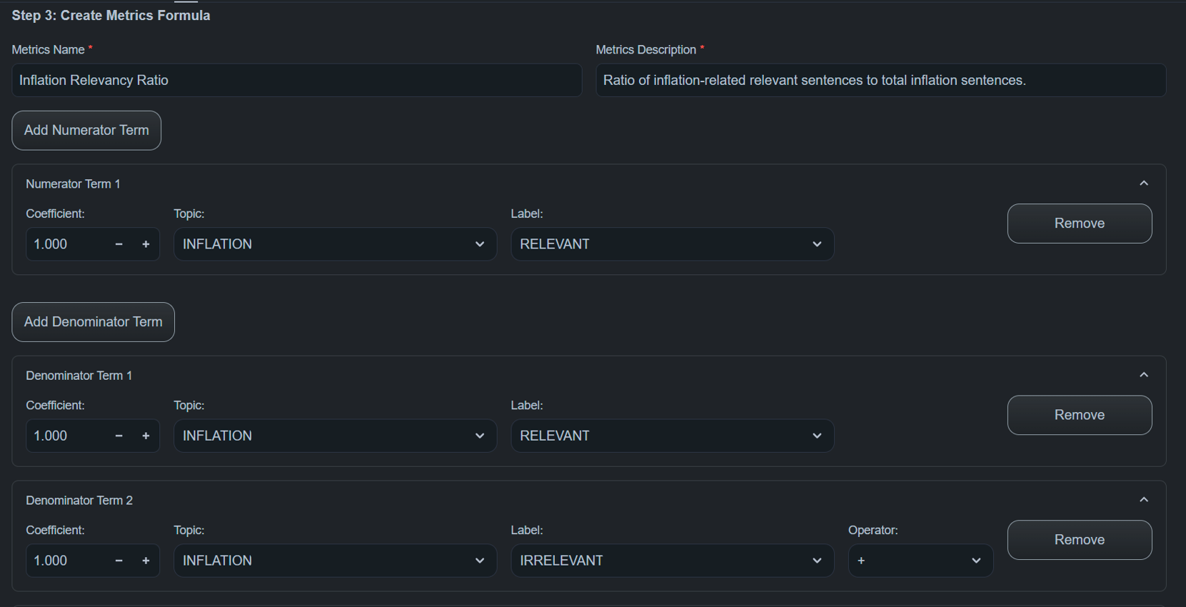Focus the Metrics Name input field

click(x=296, y=81)
